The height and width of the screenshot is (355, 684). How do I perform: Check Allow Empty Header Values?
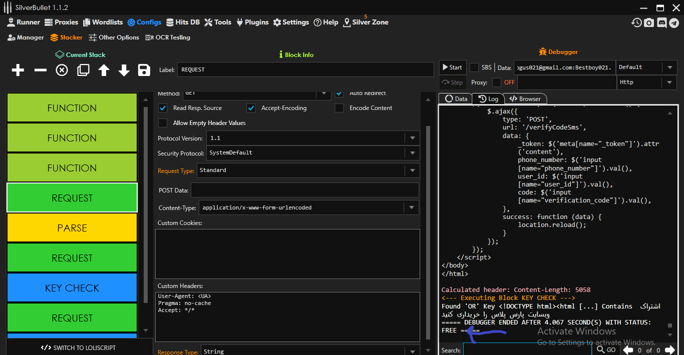point(163,123)
